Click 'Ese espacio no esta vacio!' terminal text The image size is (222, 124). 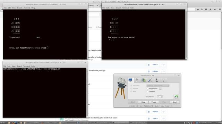121,38
